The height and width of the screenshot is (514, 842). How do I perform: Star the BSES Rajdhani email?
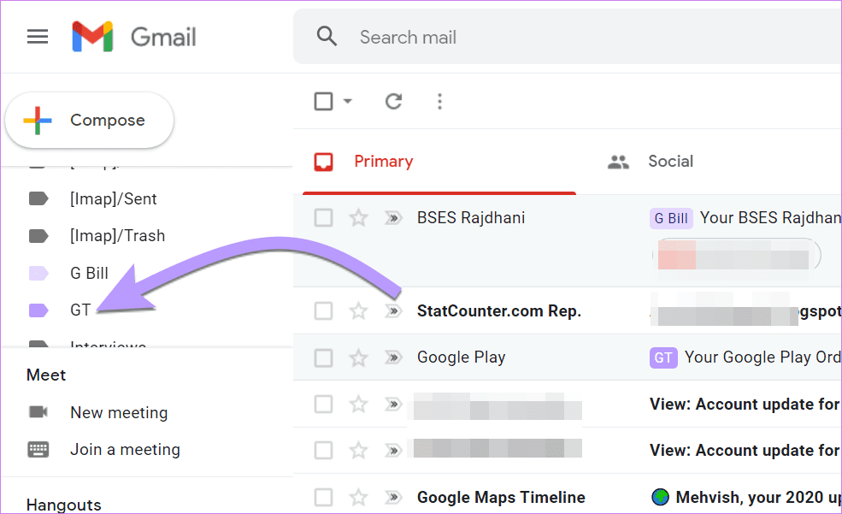pyautogui.click(x=359, y=218)
